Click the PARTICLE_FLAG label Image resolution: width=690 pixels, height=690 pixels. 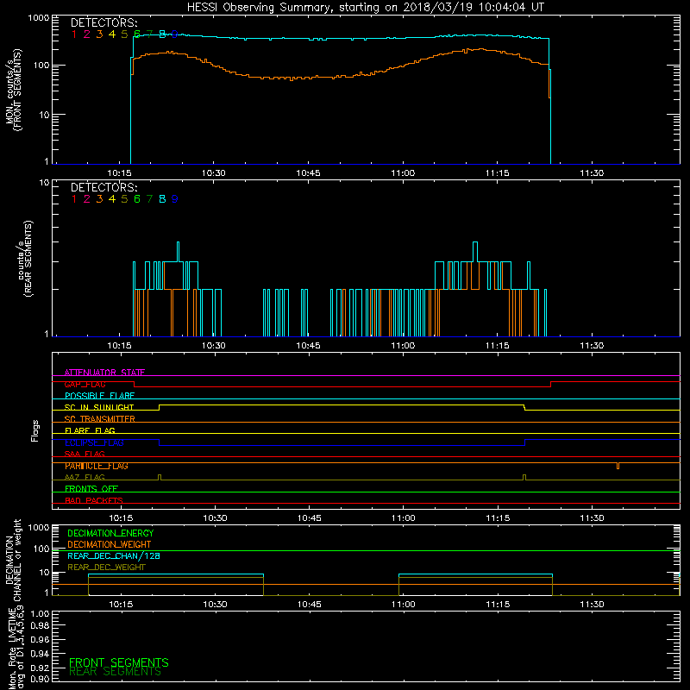[97, 466]
